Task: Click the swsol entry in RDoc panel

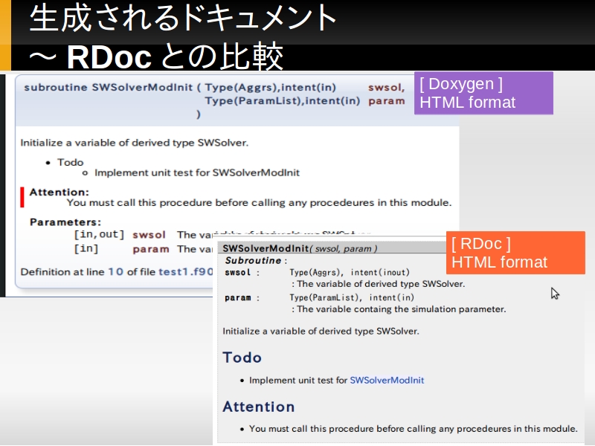Action: point(238,273)
